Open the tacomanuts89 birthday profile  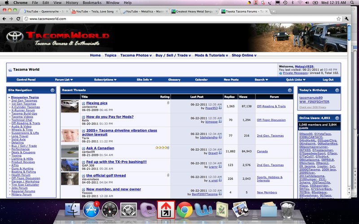pyautogui.click(x=311, y=98)
